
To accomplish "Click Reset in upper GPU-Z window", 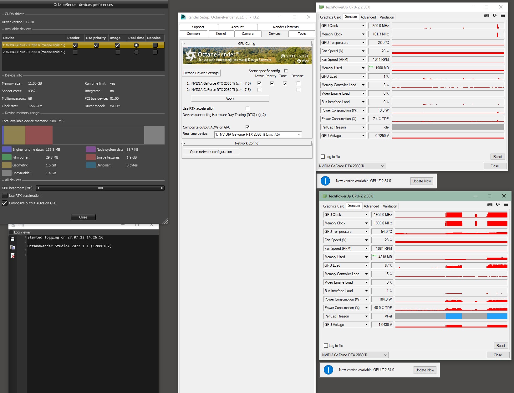I will coord(497,157).
